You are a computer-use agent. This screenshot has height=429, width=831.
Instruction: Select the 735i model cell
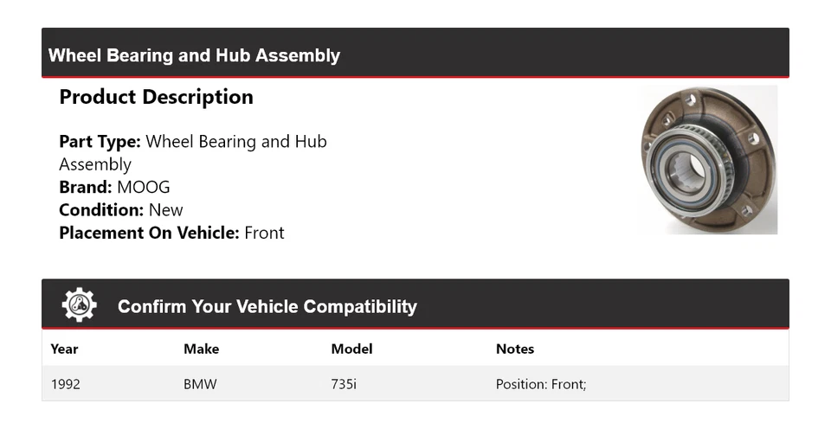click(x=344, y=384)
